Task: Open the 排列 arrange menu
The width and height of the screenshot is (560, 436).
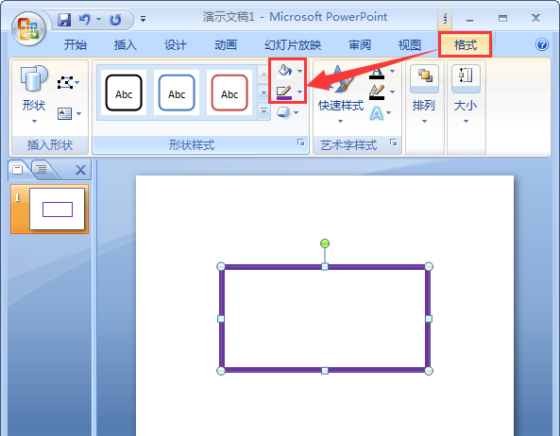Action: [x=424, y=94]
